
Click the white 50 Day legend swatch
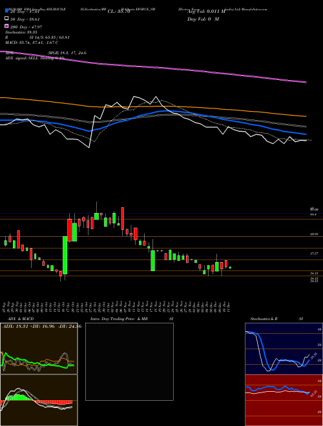6,19
